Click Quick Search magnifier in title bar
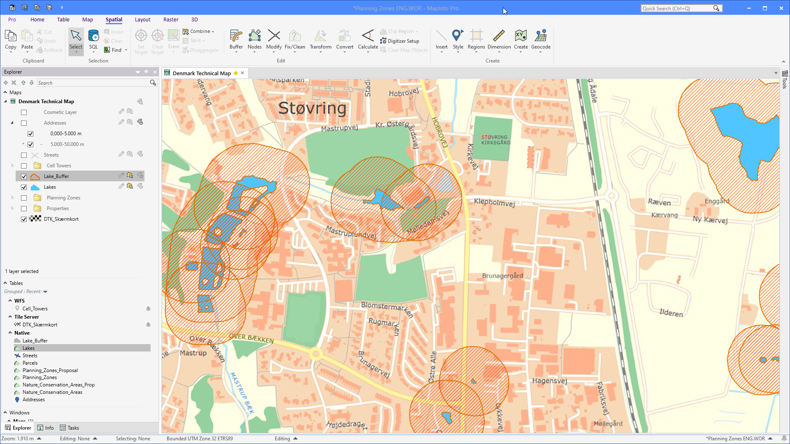Viewport: 790px width, 444px height. [x=716, y=8]
